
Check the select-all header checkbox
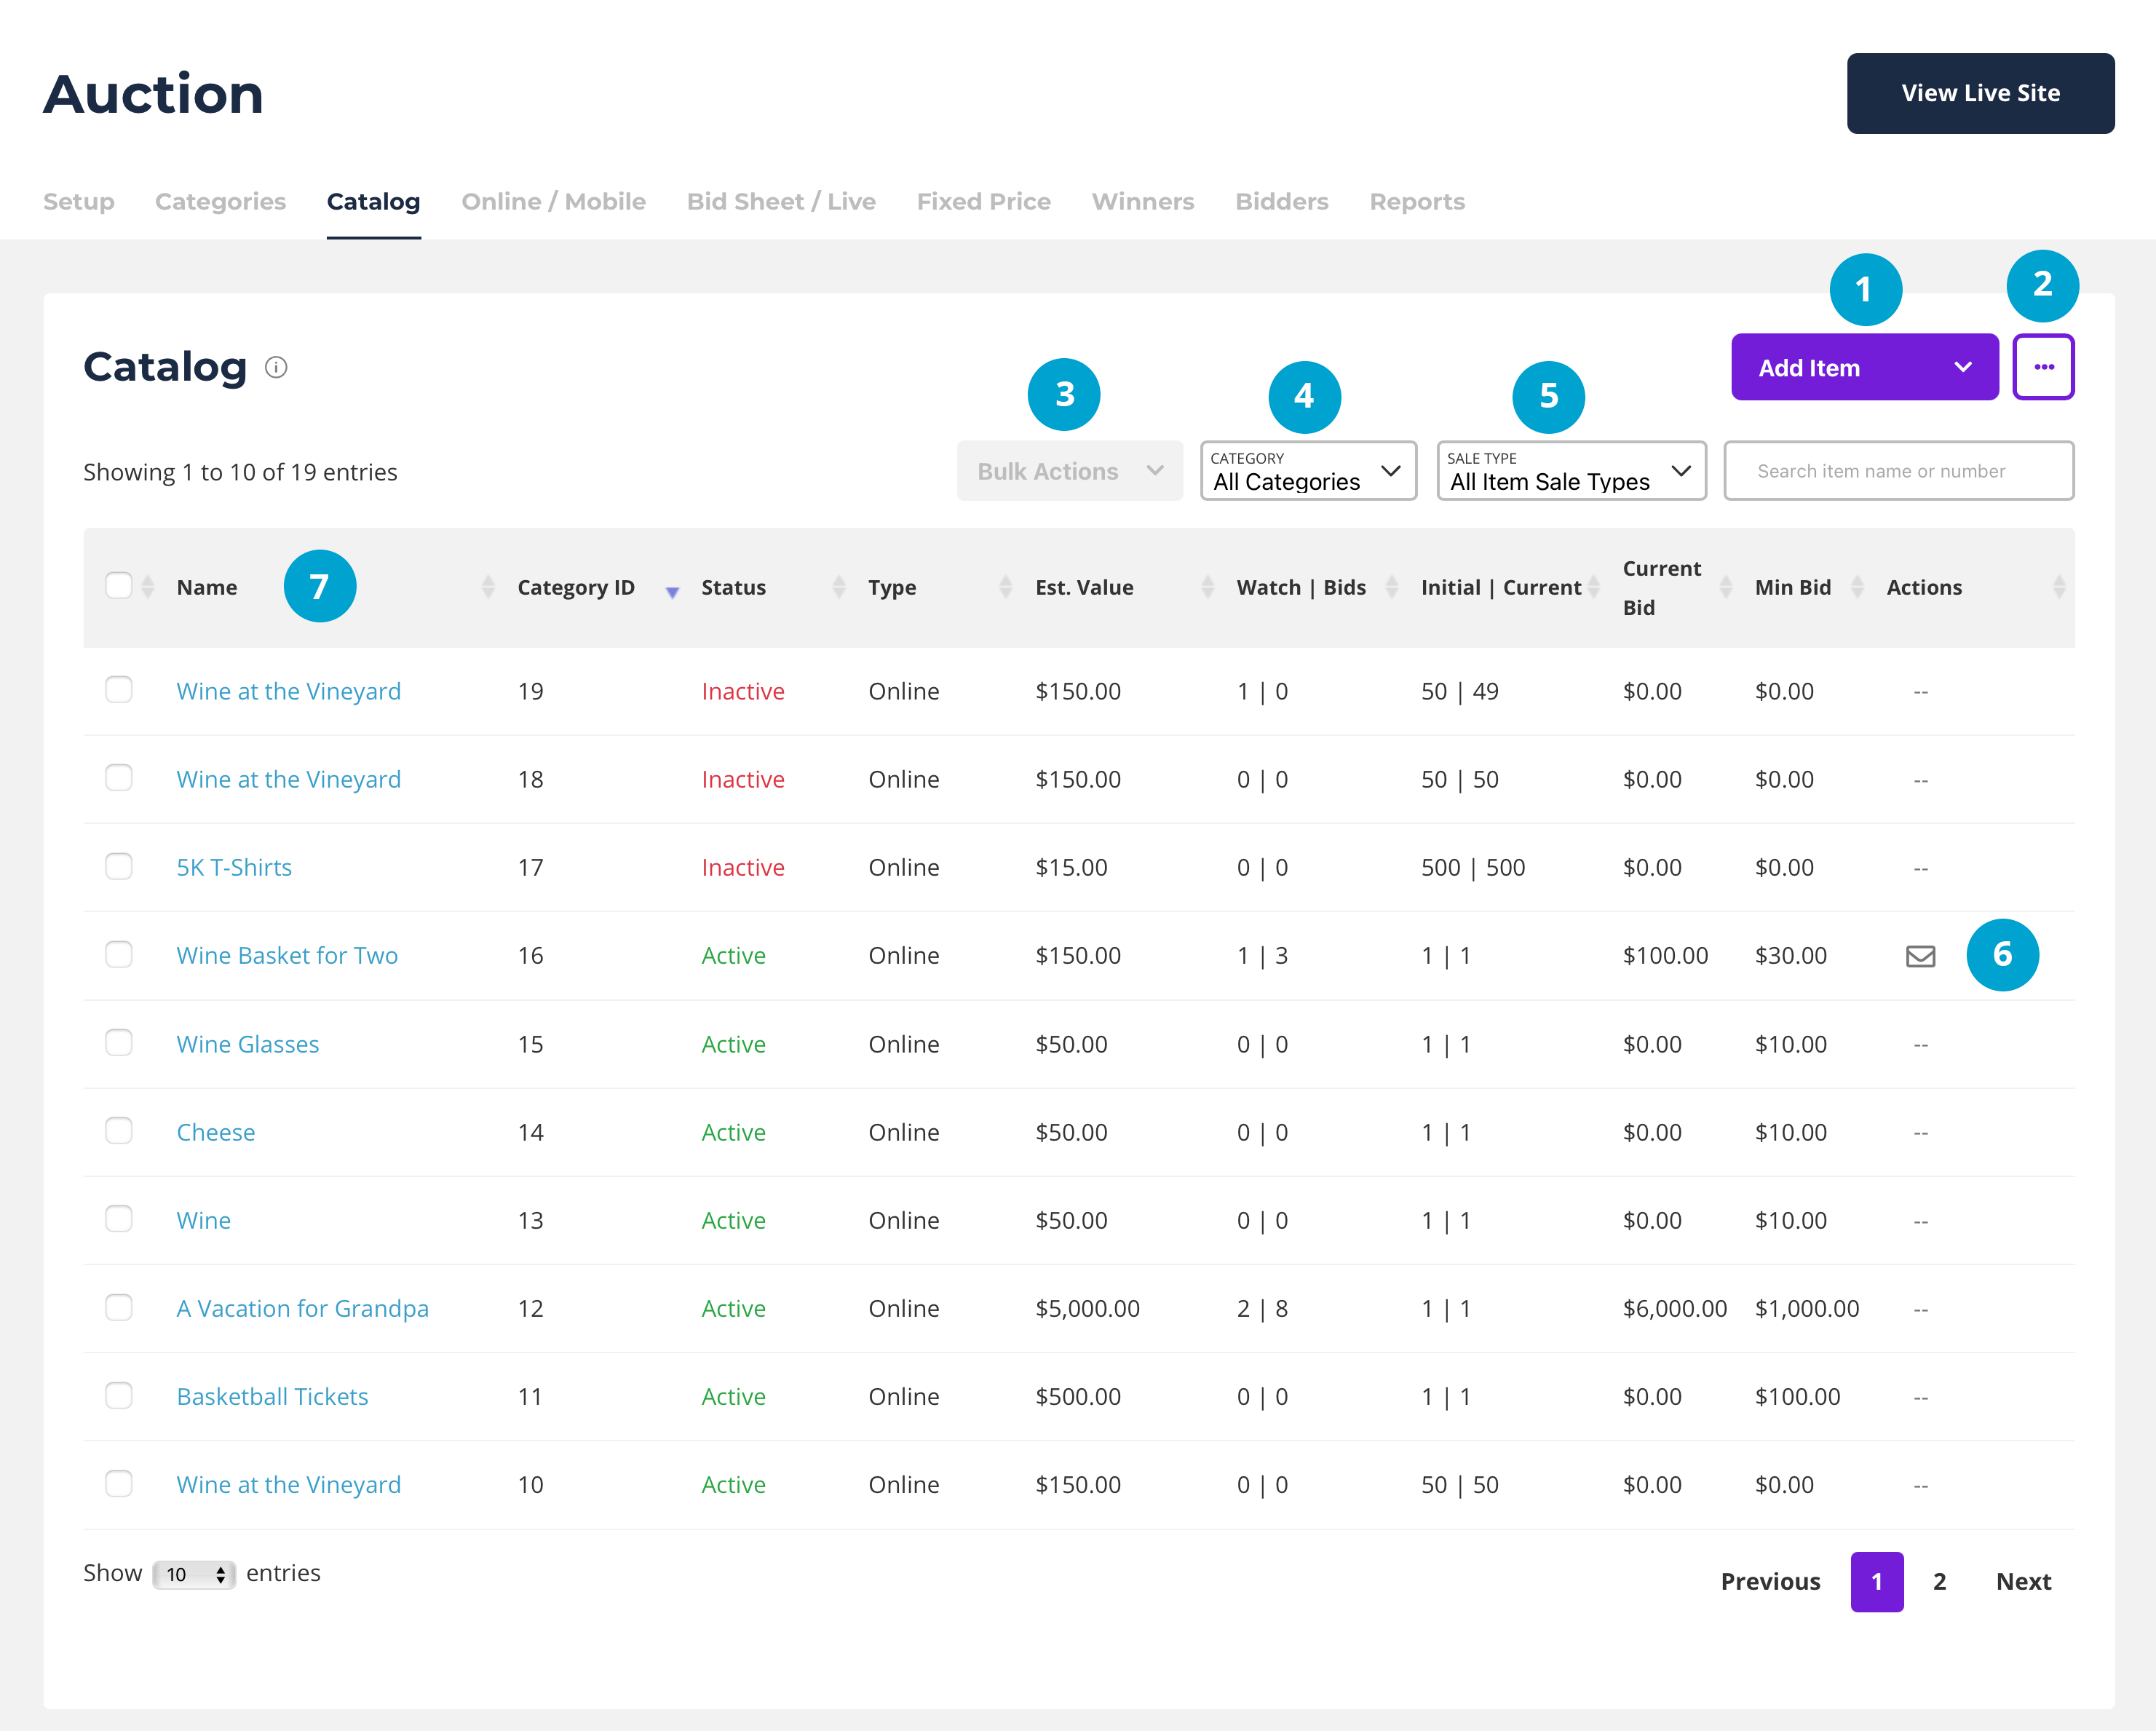tap(119, 586)
